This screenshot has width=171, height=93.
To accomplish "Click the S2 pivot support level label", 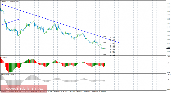I will [112, 49].
